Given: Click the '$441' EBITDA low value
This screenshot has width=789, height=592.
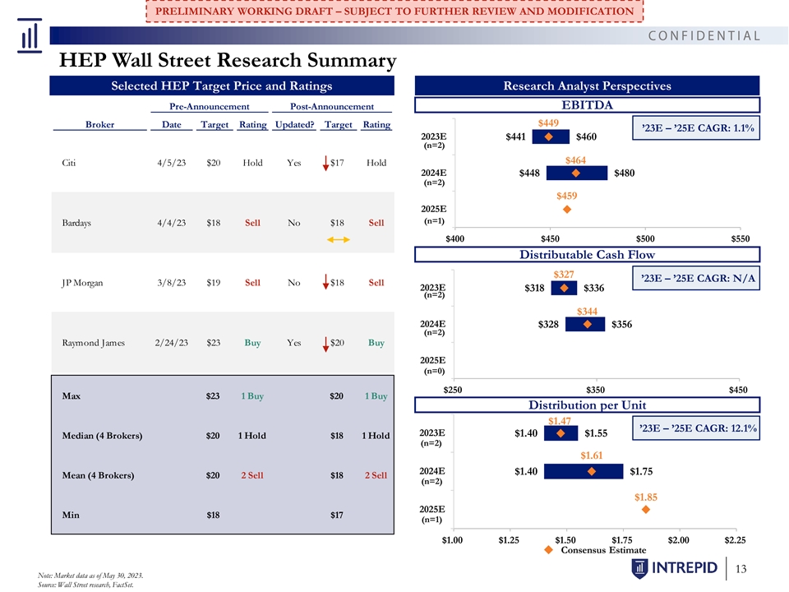Looking at the screenshot, I should 516,137.
